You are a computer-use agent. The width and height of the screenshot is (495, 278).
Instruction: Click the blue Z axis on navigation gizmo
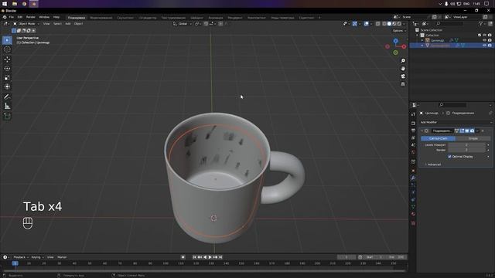pos(395,41)
